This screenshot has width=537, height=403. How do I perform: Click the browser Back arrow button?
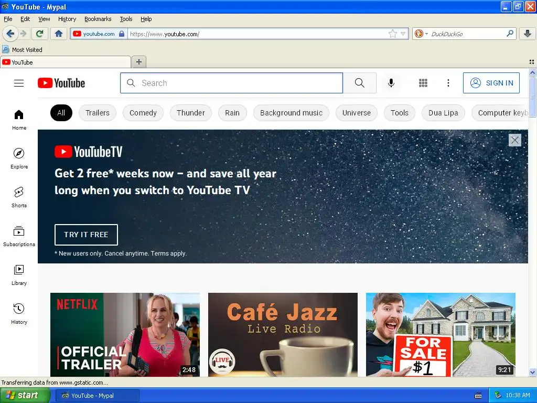[10, 34]
